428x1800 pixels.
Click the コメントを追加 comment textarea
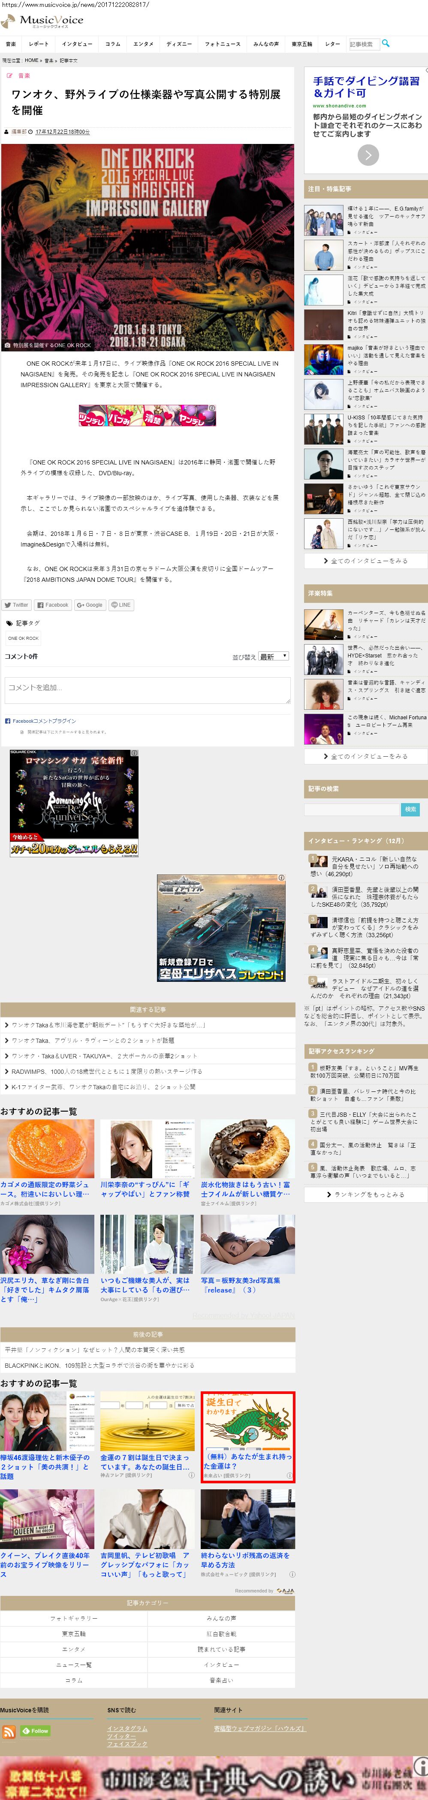coord(148,691)
